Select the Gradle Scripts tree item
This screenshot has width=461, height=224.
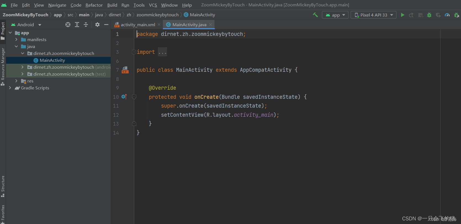[x=35, y=88]
